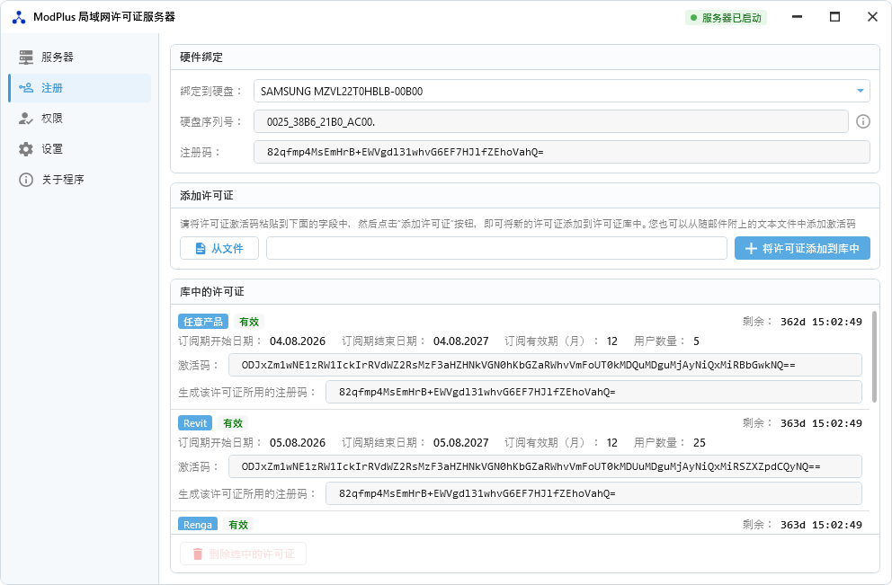Switch to the 注册 section

pyautogui.click(x=80, y=87)
